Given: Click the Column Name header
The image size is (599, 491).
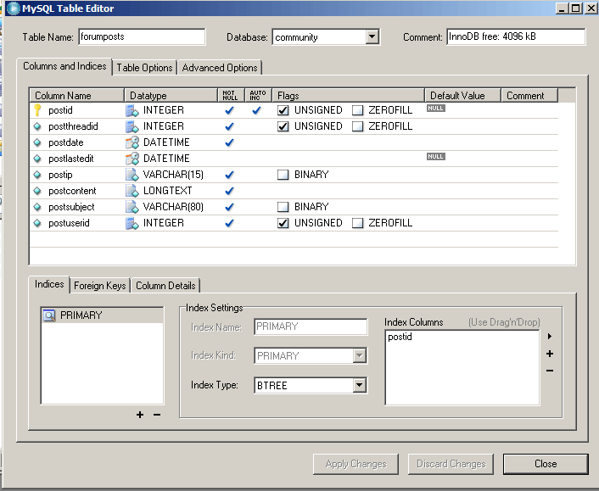Looking at the screenshot, I should coord(77,96).
